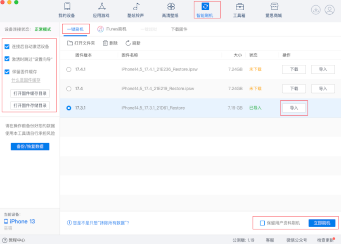Switch to iTunes刷机 tab
341x244 pixels.
[x=112, y=29]
